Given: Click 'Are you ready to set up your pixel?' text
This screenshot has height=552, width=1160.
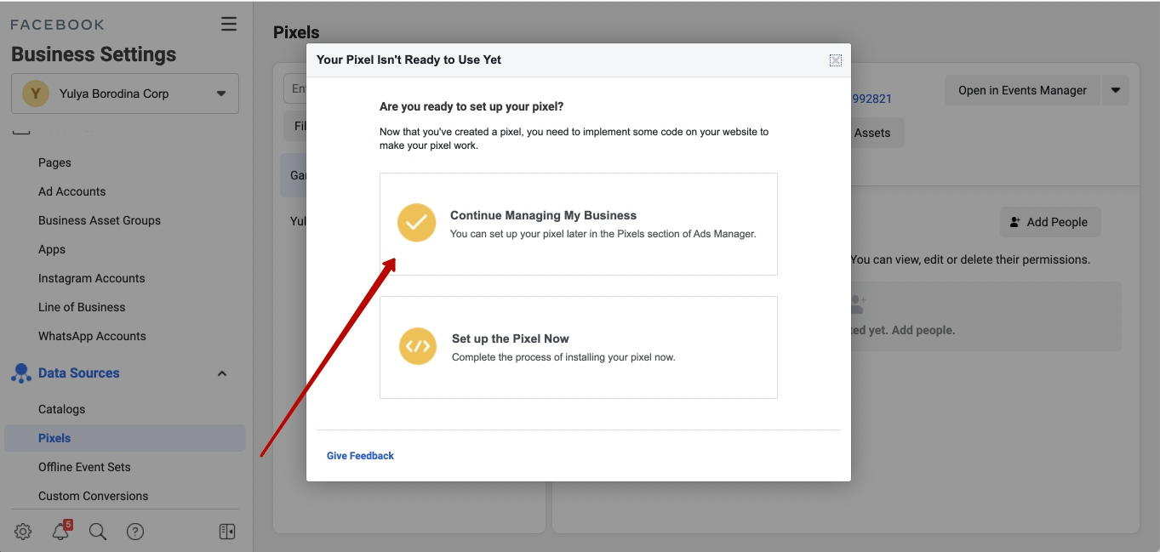Looking at the screenshot, I should tap(471, 107).
